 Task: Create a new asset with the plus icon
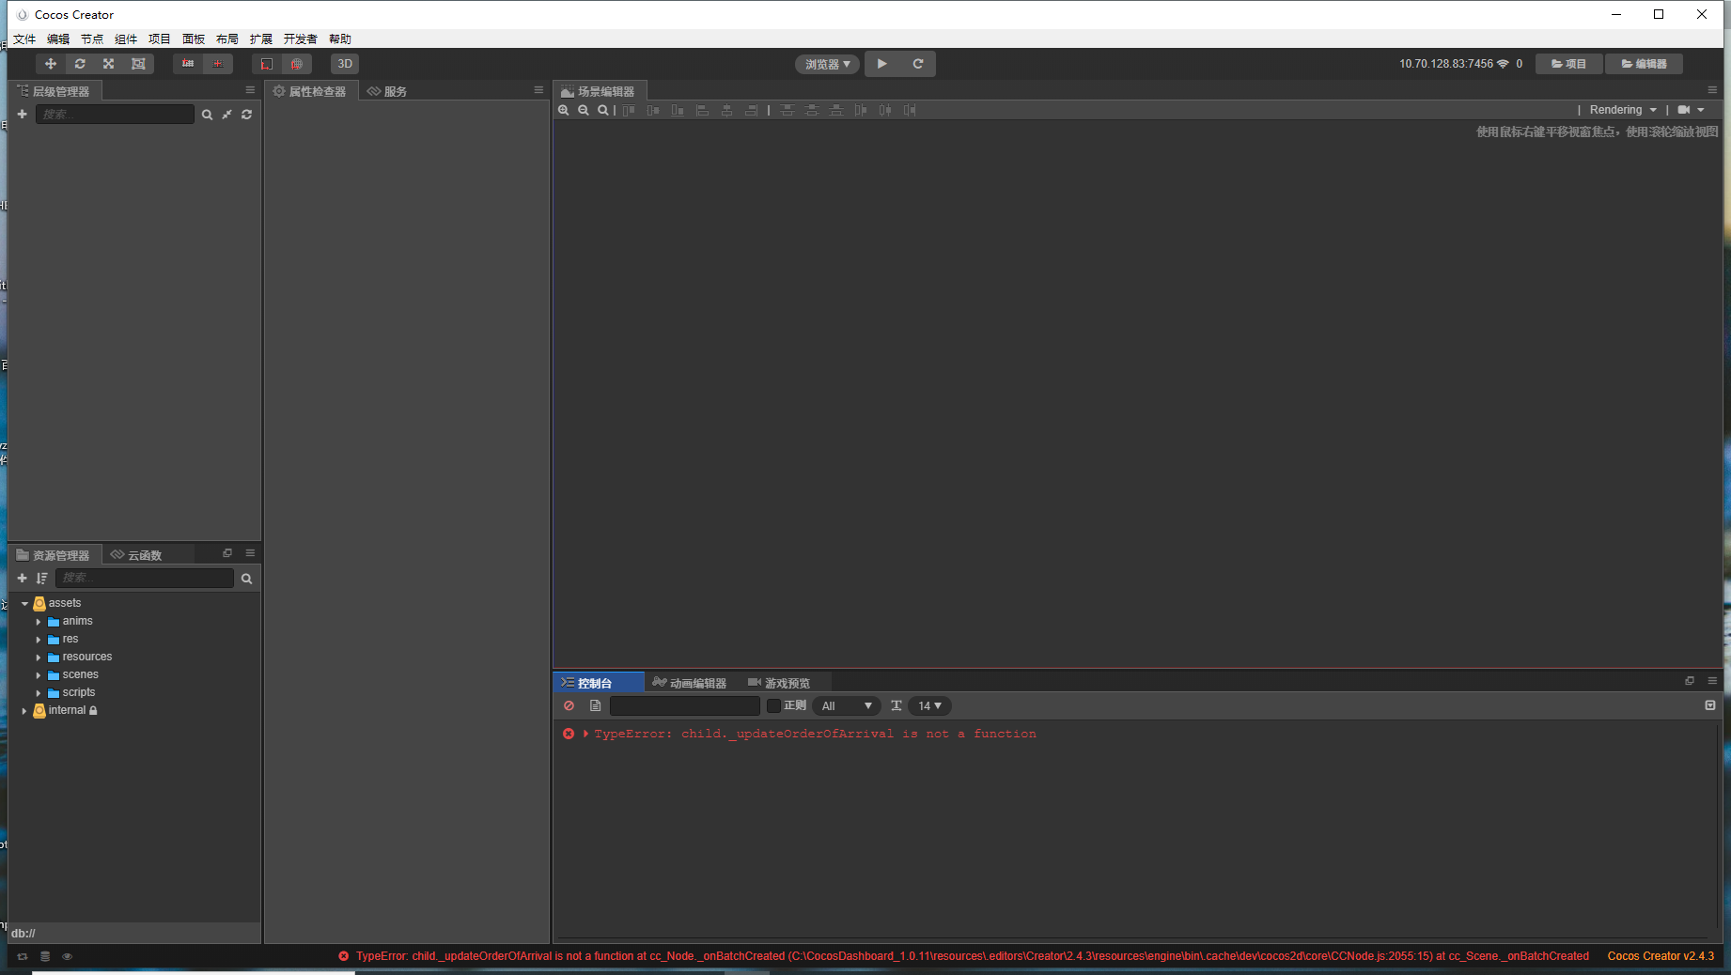point(22,578)
